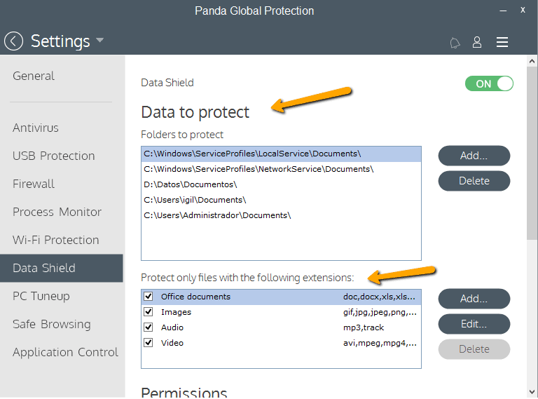The height and width of the screenshot is (399, 538).
Task: Click Add next to Folders to protect
Action: pos(474,156)
